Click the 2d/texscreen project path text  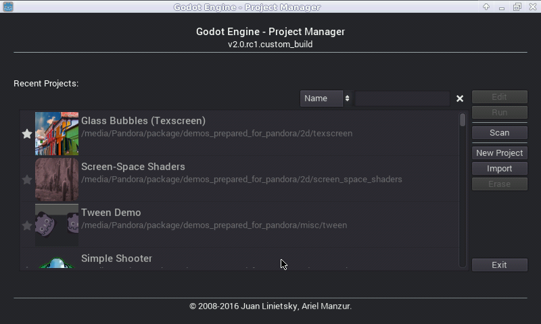point(216,134)
